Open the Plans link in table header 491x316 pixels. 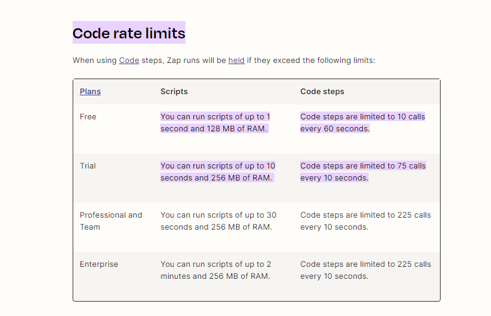(x=90, y=92)
